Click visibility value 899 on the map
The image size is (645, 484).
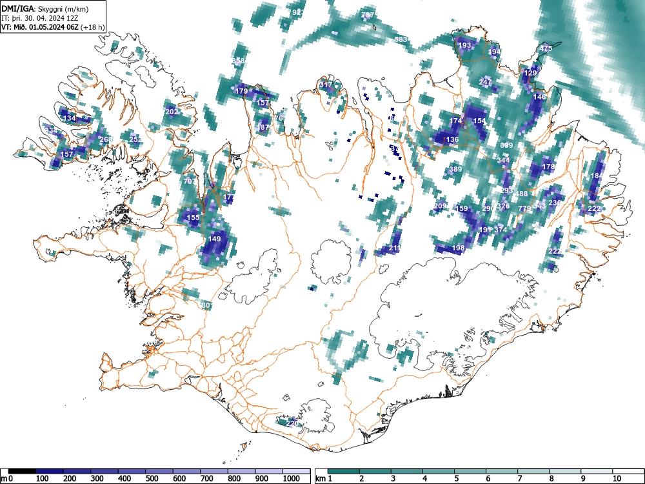pos(506,145)
